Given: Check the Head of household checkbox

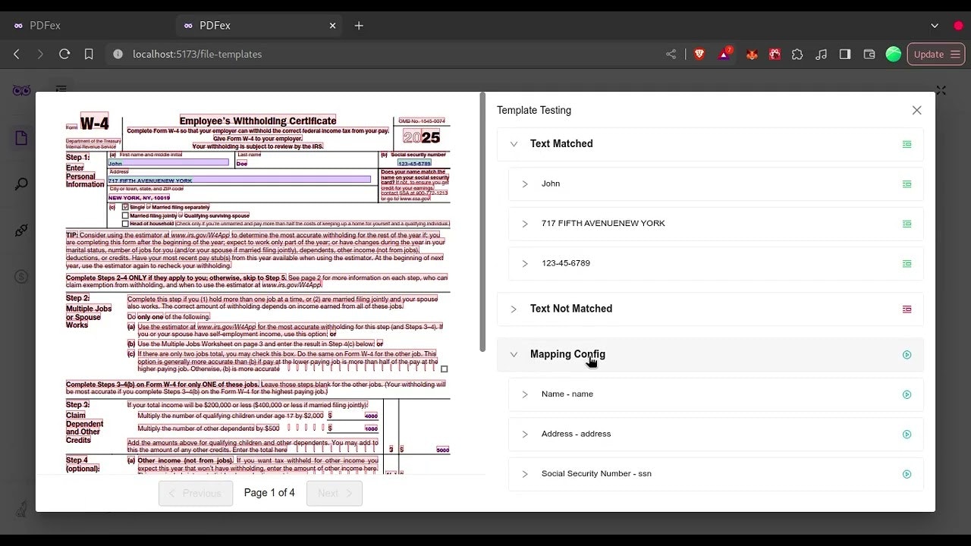Looking at the screenshot, I should [125, 223].
